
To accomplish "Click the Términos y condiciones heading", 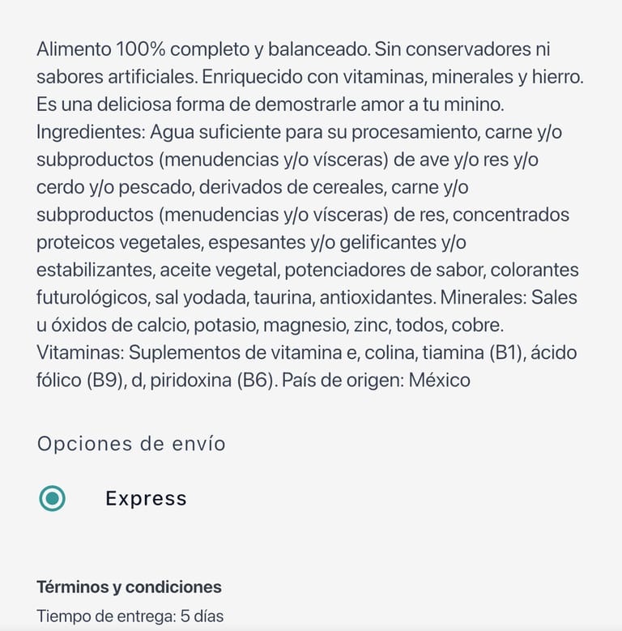I will coord(129,587).
